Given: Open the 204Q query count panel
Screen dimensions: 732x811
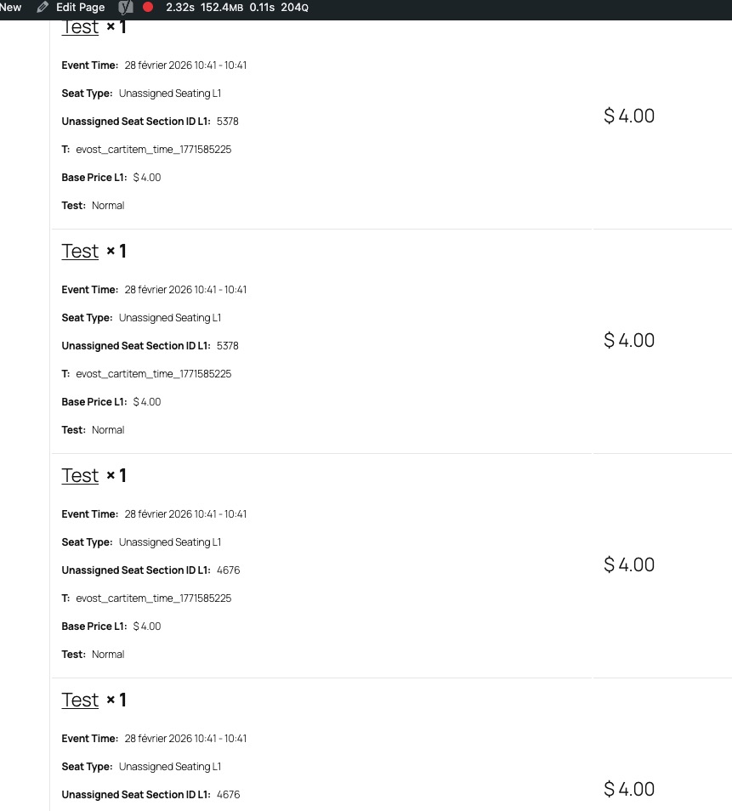Looking at the screenshot, I should point(294,8).
